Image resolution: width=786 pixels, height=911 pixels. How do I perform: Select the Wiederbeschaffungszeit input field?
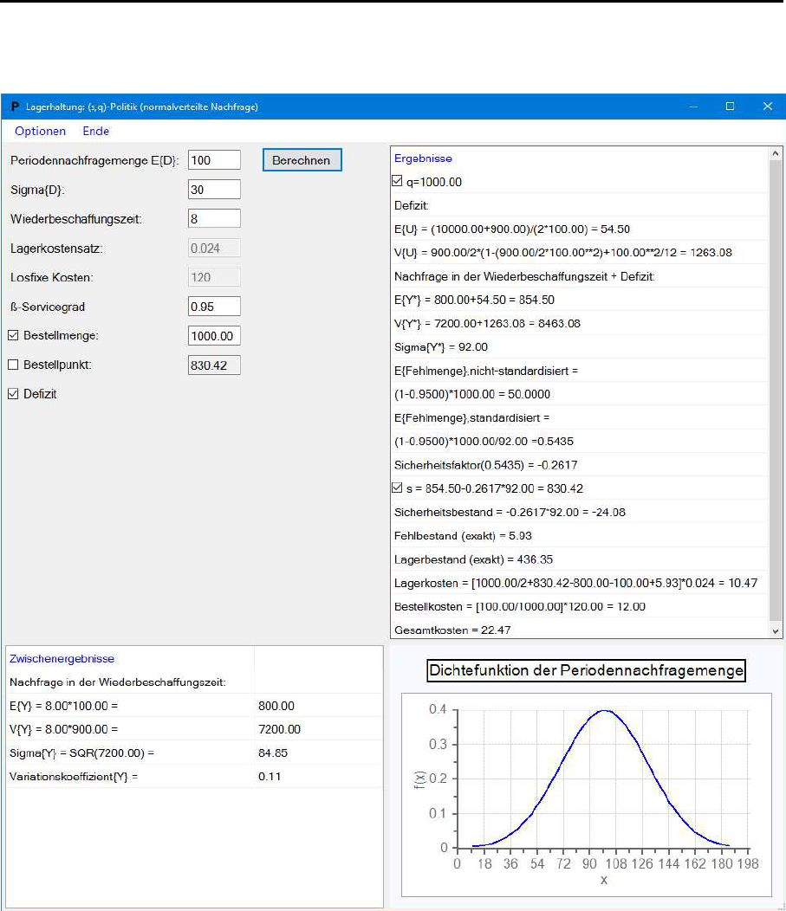[213, 219]
